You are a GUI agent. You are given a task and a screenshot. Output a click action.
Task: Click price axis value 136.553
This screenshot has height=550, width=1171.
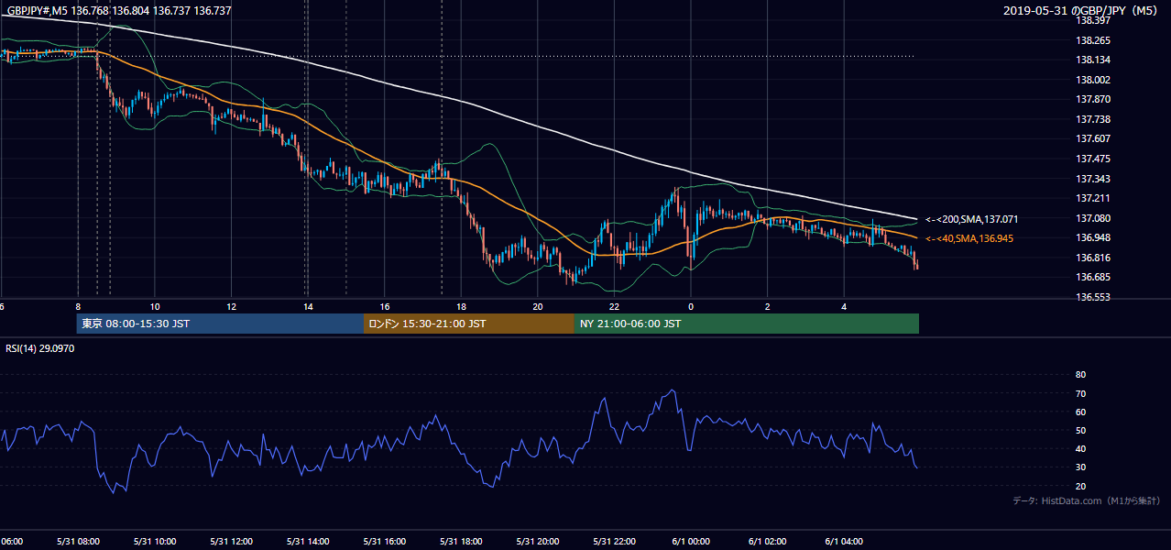pos(1092,297)
